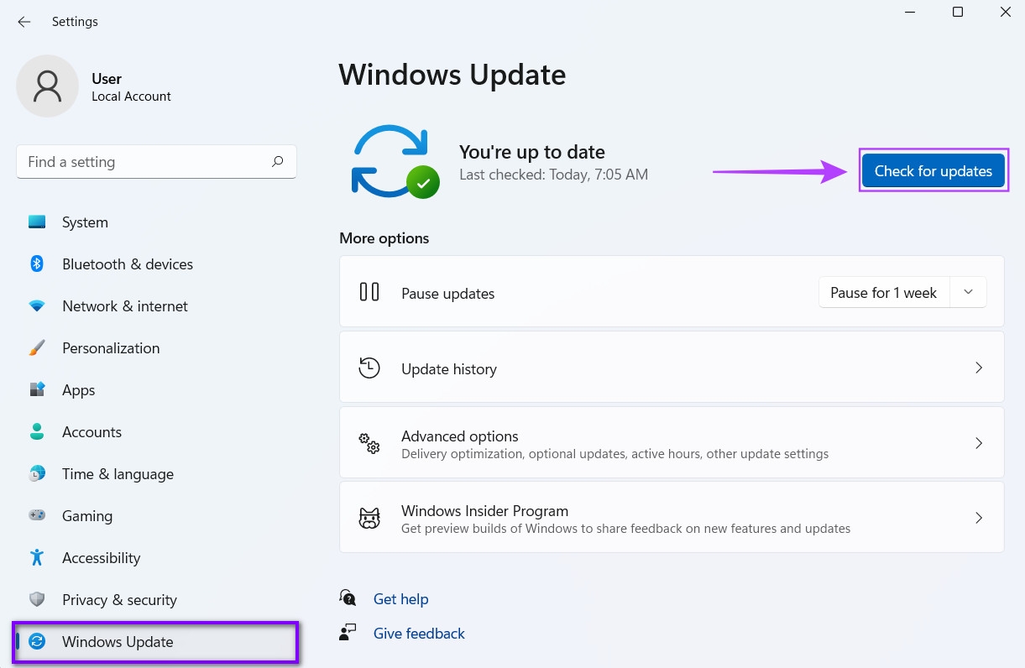Click the Give feedback person icon
Viewport: 1025px width, 668px height.
[x=348, y=633]
